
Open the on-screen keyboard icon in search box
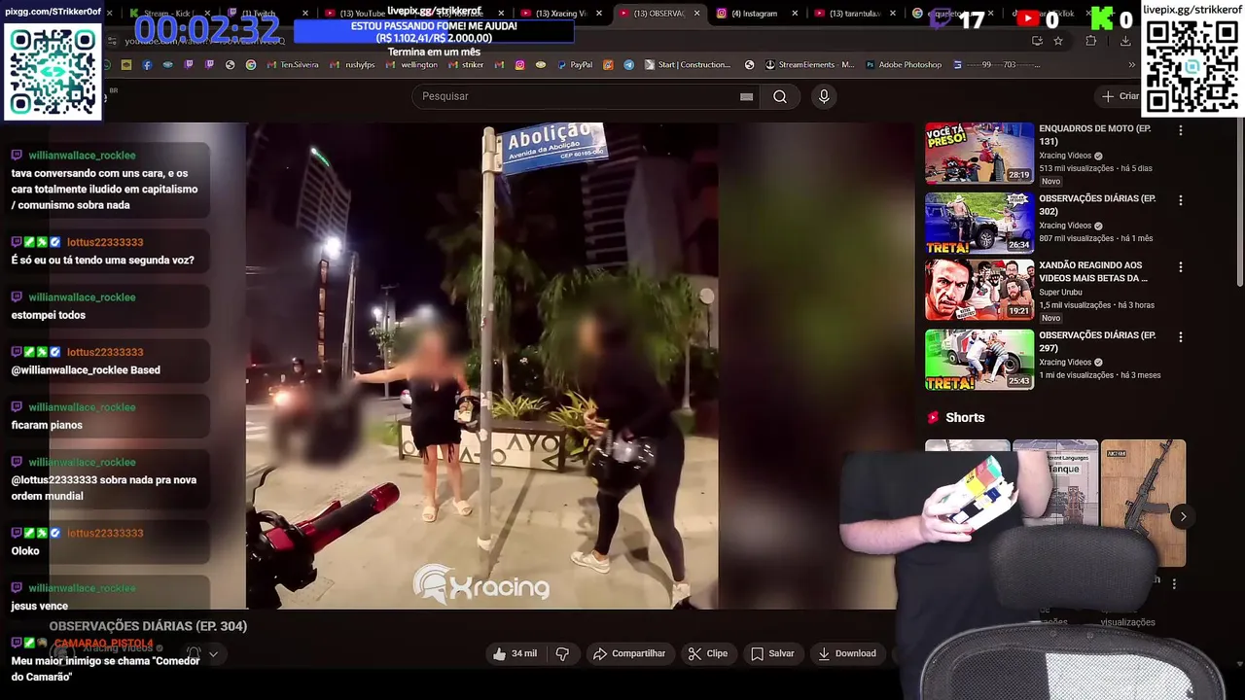pyautogui.click(x=746, y=96)
